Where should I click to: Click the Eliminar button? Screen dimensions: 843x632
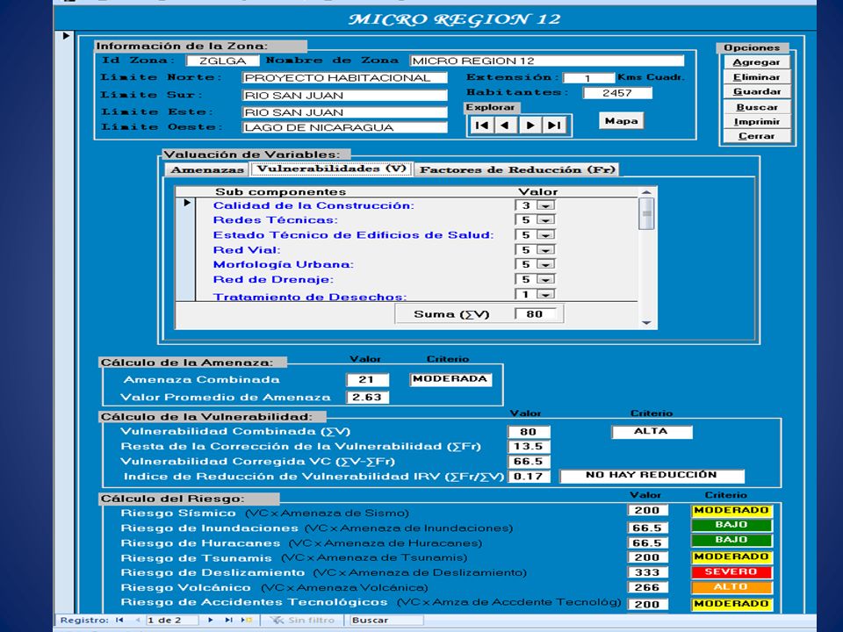click(756, 77)
